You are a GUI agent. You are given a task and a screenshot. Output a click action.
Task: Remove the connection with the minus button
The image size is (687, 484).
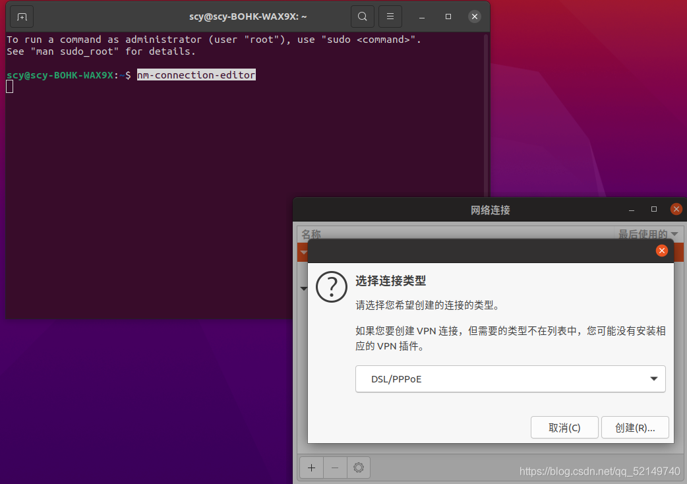point(335,468)
